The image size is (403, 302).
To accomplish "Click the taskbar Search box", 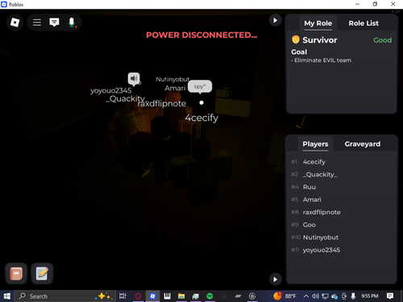I will click(64, 296).
